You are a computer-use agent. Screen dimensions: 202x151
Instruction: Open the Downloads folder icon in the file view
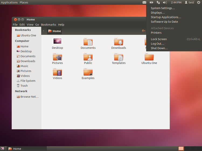(x=119, y=42)
